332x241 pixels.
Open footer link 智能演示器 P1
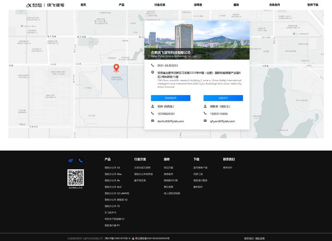click(112, 225)
